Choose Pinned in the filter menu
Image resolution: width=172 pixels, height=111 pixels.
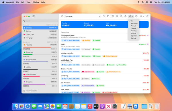tap(134, 26)
